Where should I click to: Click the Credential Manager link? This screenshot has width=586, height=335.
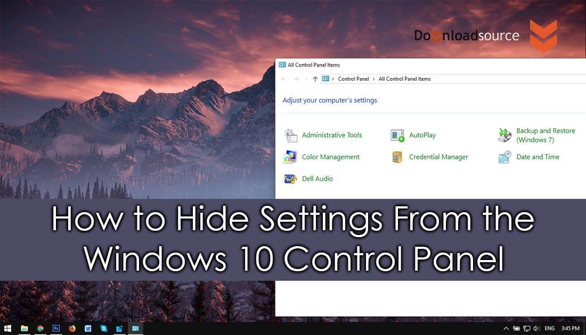click(438, 157)
